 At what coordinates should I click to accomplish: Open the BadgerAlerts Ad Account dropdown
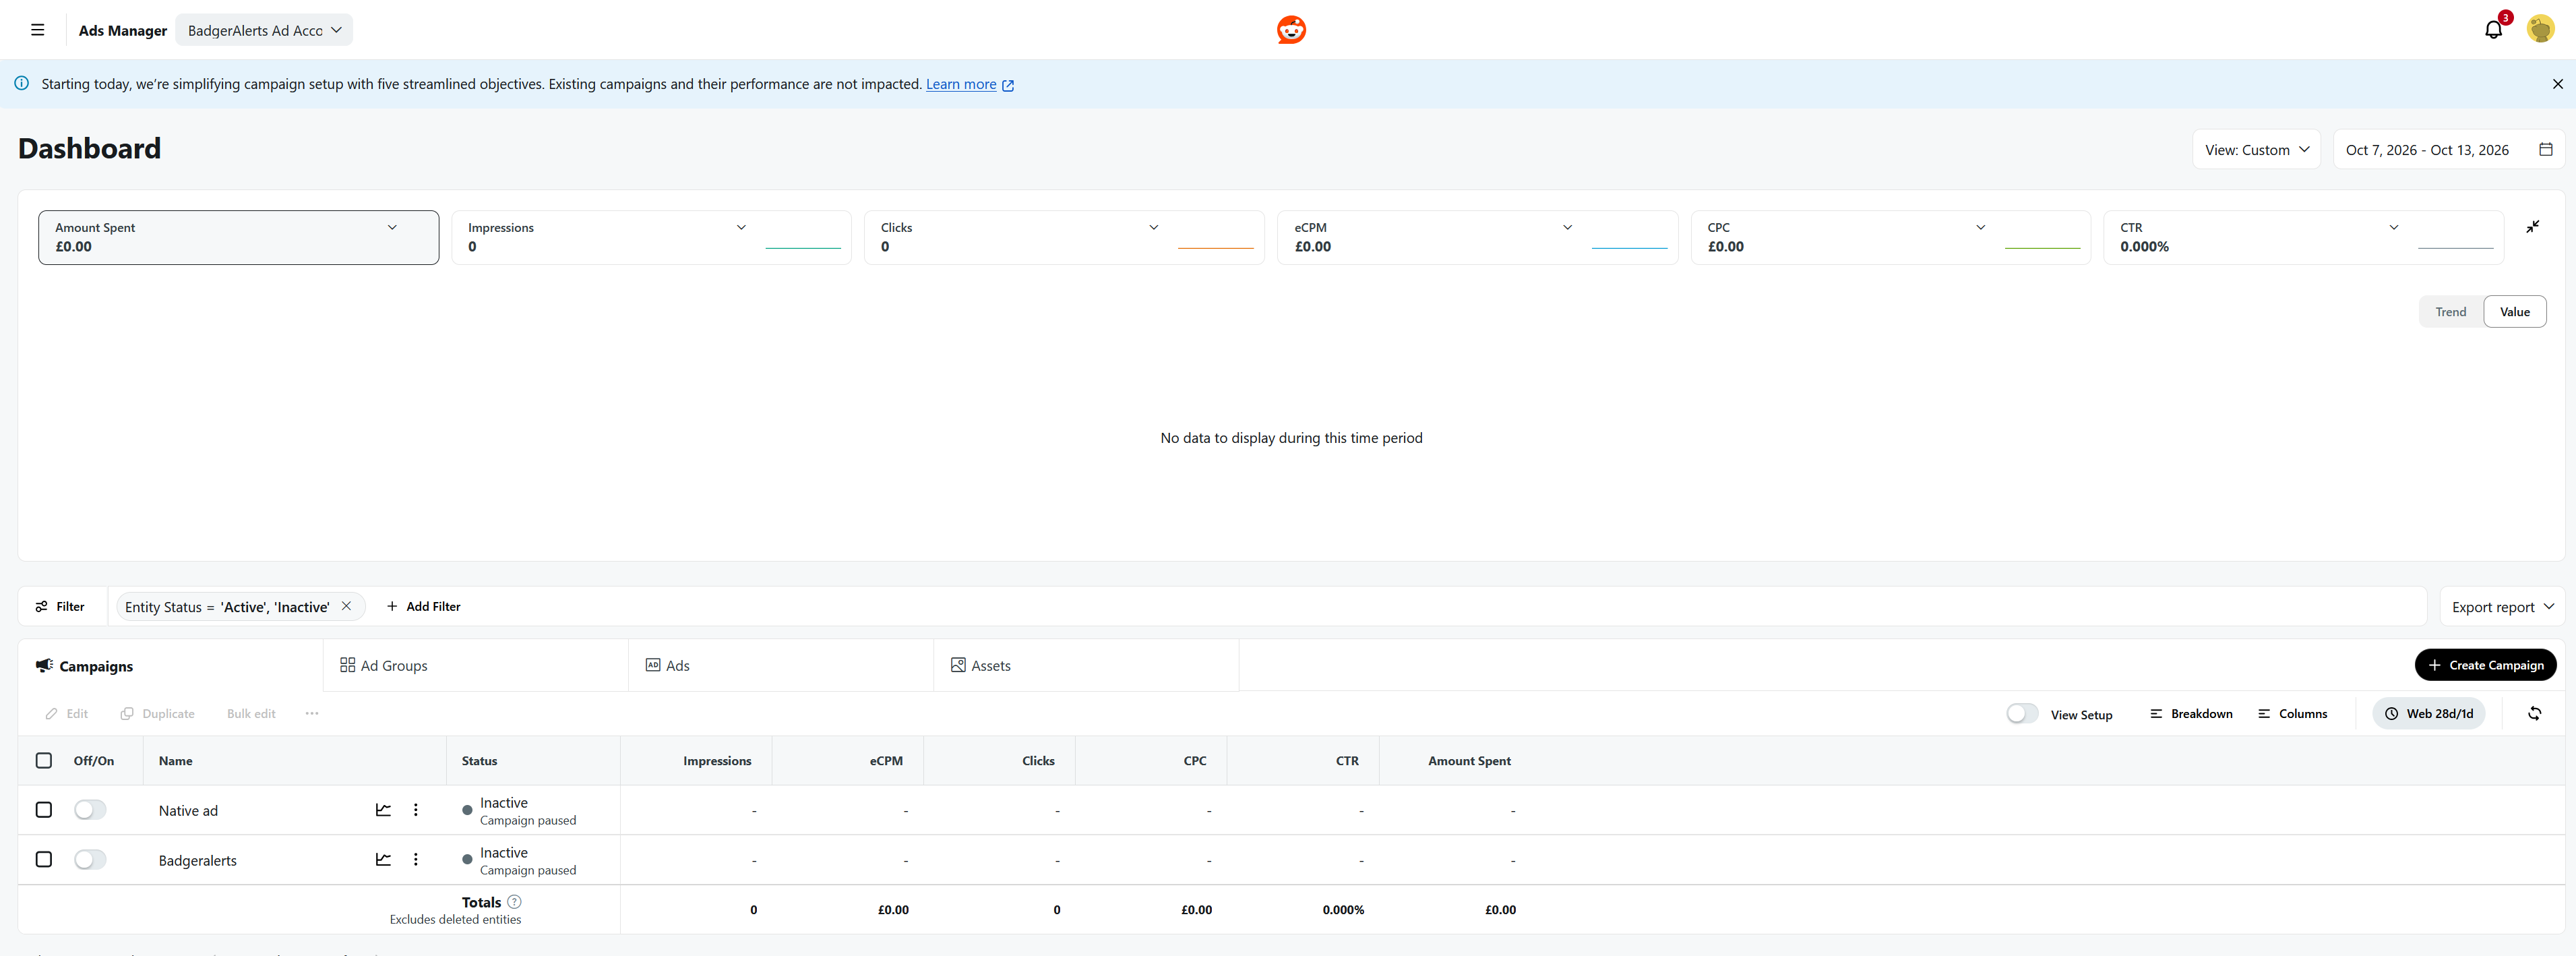click(264, 30)
